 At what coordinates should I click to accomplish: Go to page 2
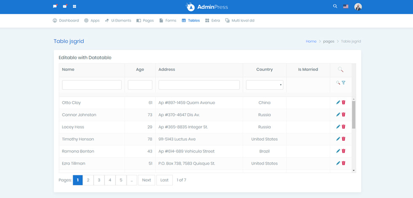point(88,180)
